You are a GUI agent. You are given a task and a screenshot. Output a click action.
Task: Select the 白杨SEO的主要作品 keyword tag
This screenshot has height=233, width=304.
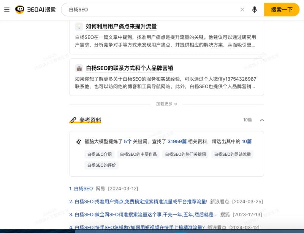click(x=138, y=154)
